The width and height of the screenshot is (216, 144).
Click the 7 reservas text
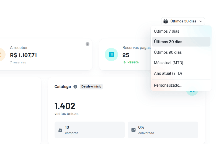18,62
